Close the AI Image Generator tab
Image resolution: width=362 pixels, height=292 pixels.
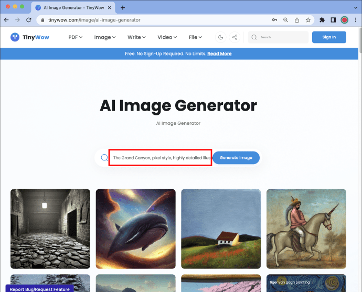tap(110, 8)
